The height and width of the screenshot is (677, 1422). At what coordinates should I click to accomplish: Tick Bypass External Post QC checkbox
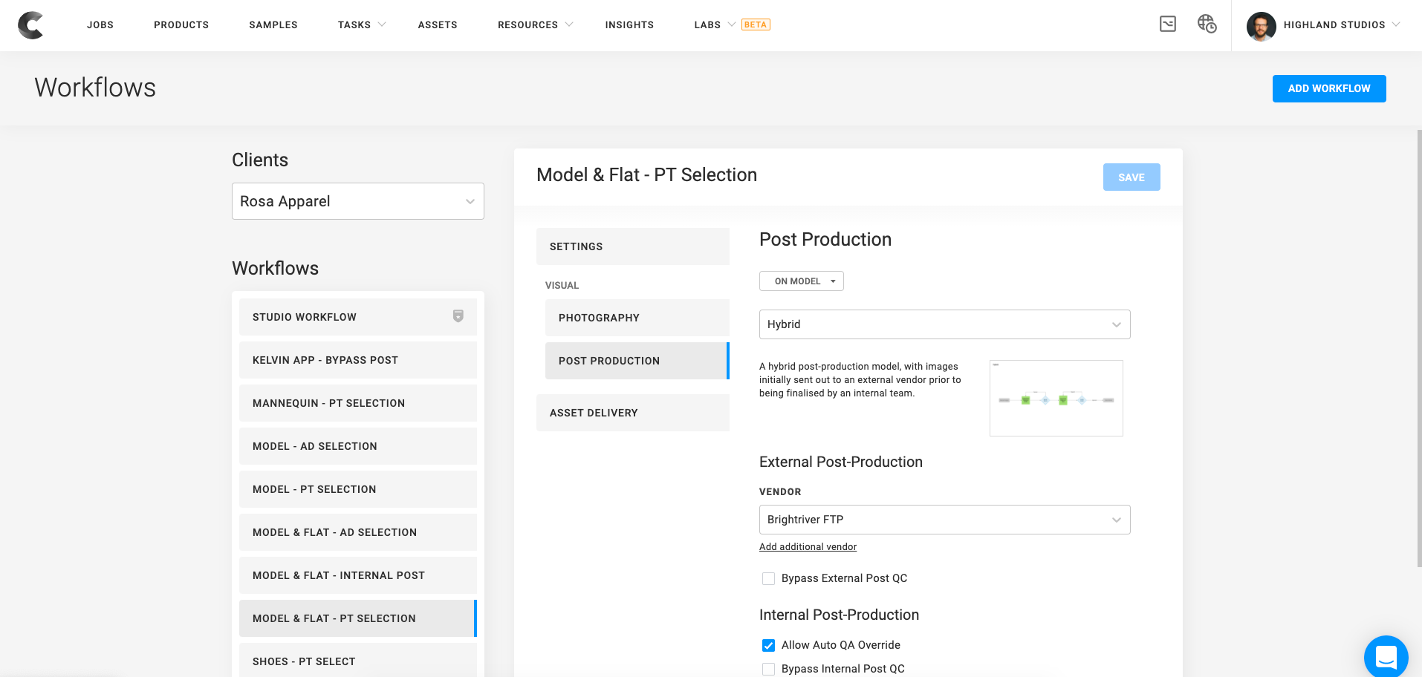768,578
